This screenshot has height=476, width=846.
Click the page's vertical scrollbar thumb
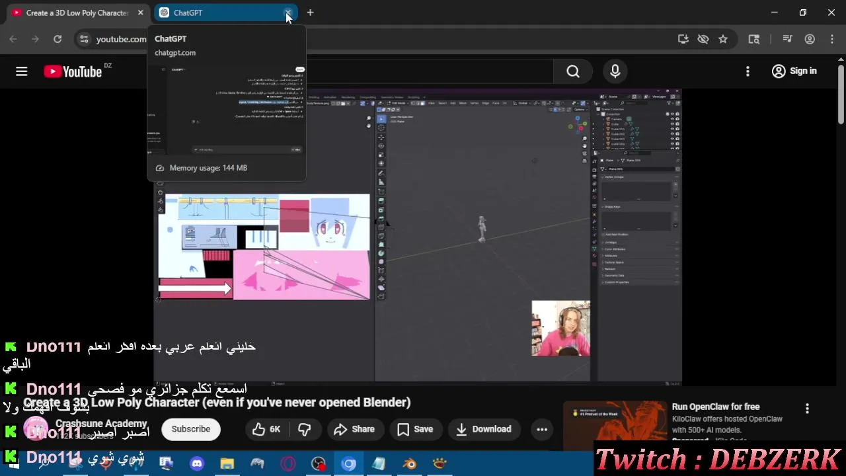tap(841, 94)
